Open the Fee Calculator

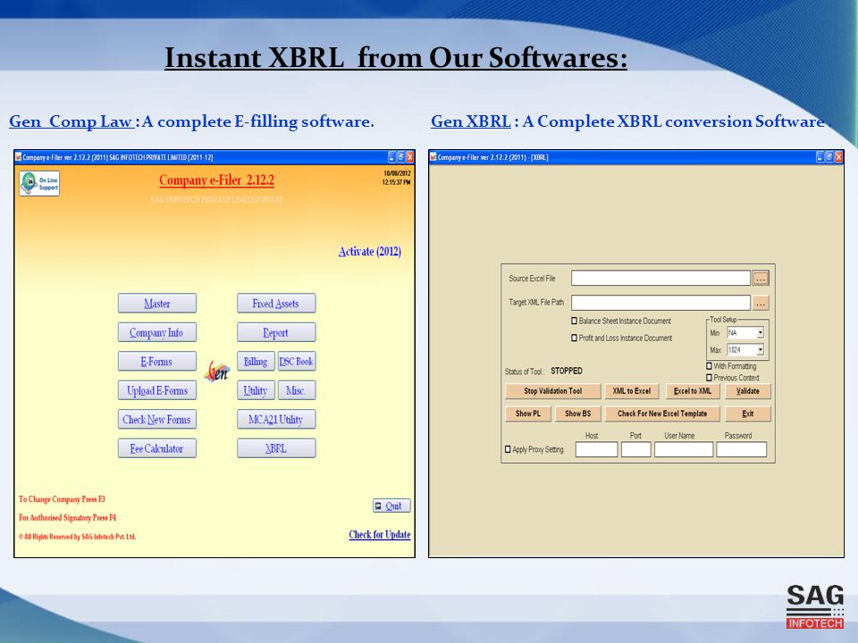[x=157, y=448]
